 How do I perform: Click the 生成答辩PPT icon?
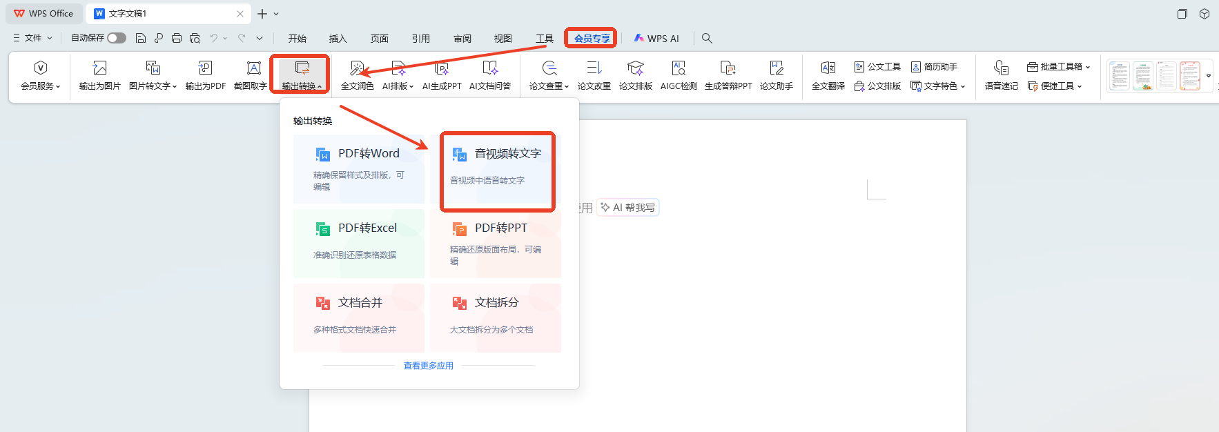pyautogui.click(x=728, y=68)
